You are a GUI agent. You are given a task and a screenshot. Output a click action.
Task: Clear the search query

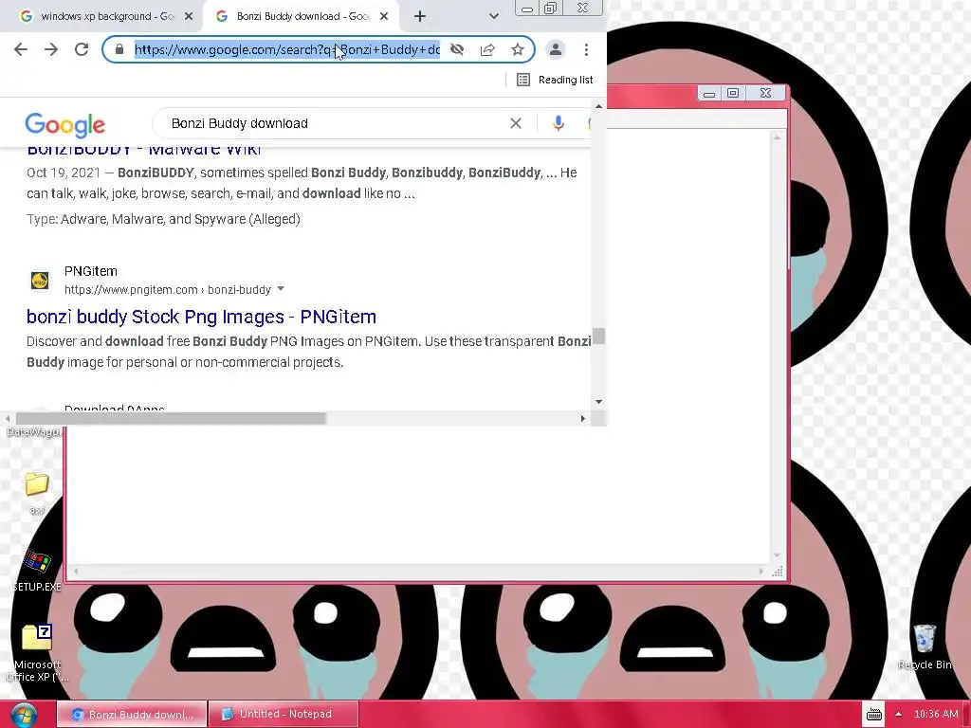[x=515, y=124]
